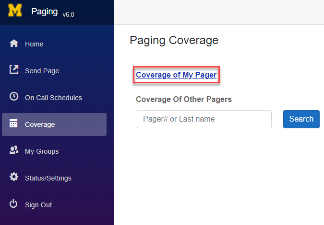Screen dimensions: 324x225
Task: Click the Paging Coverage page heading
Action: (x=174, y=40)
